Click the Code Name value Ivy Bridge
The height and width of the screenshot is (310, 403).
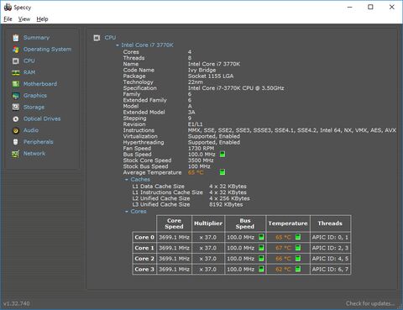[201, 70]
